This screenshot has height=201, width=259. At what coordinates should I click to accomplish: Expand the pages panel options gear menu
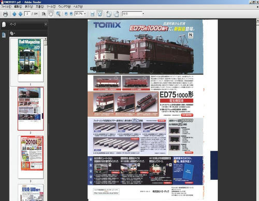pyautogui.click(x=12, y=33)
